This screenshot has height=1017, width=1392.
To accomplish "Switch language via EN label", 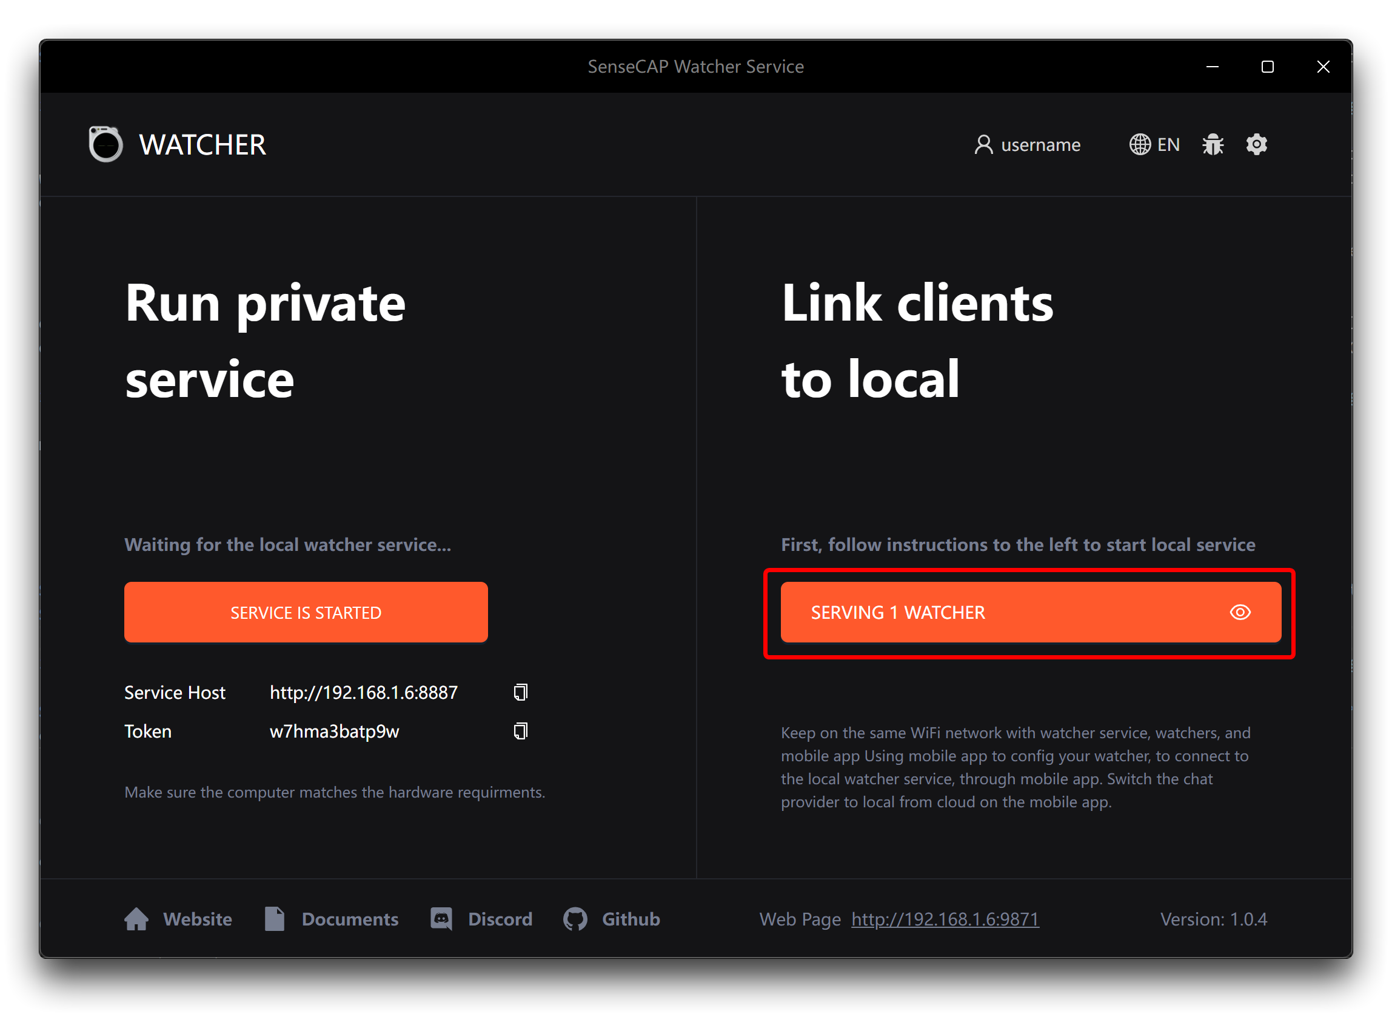I will click(x=1168, y=145).
